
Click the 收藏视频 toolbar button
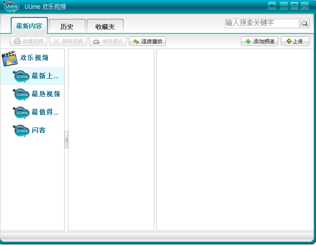28,42
